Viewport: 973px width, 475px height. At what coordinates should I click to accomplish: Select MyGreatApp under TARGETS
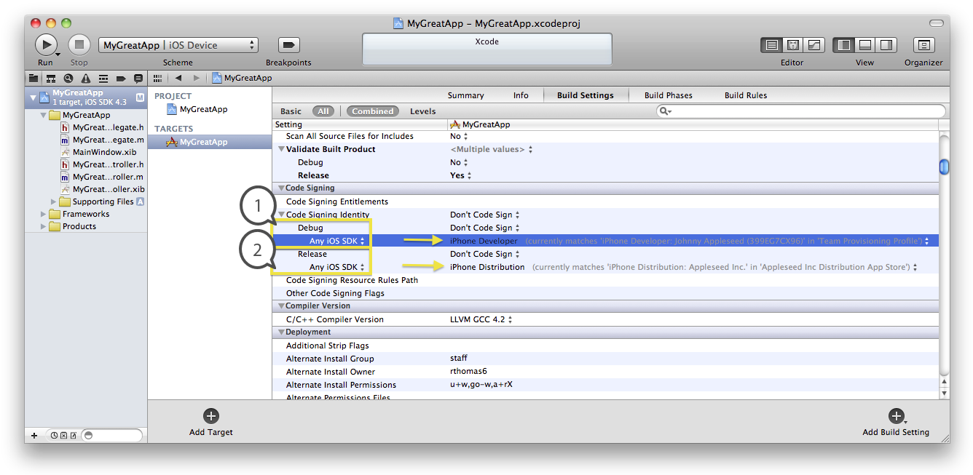[197, 142]
